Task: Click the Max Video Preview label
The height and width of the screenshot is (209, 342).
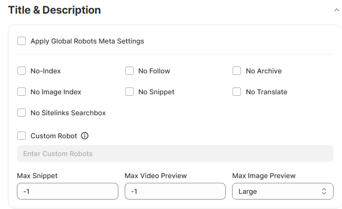Action: coord(156,175)
